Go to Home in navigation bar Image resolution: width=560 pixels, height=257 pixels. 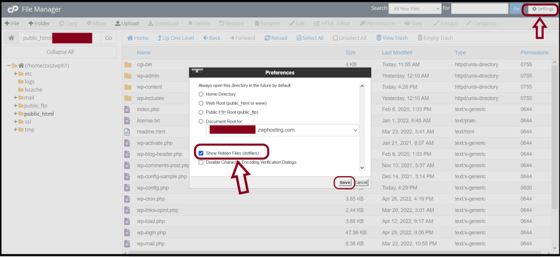pos(138,38)
